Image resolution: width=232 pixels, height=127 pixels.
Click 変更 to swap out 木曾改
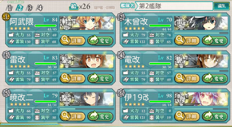pos(215,40)
